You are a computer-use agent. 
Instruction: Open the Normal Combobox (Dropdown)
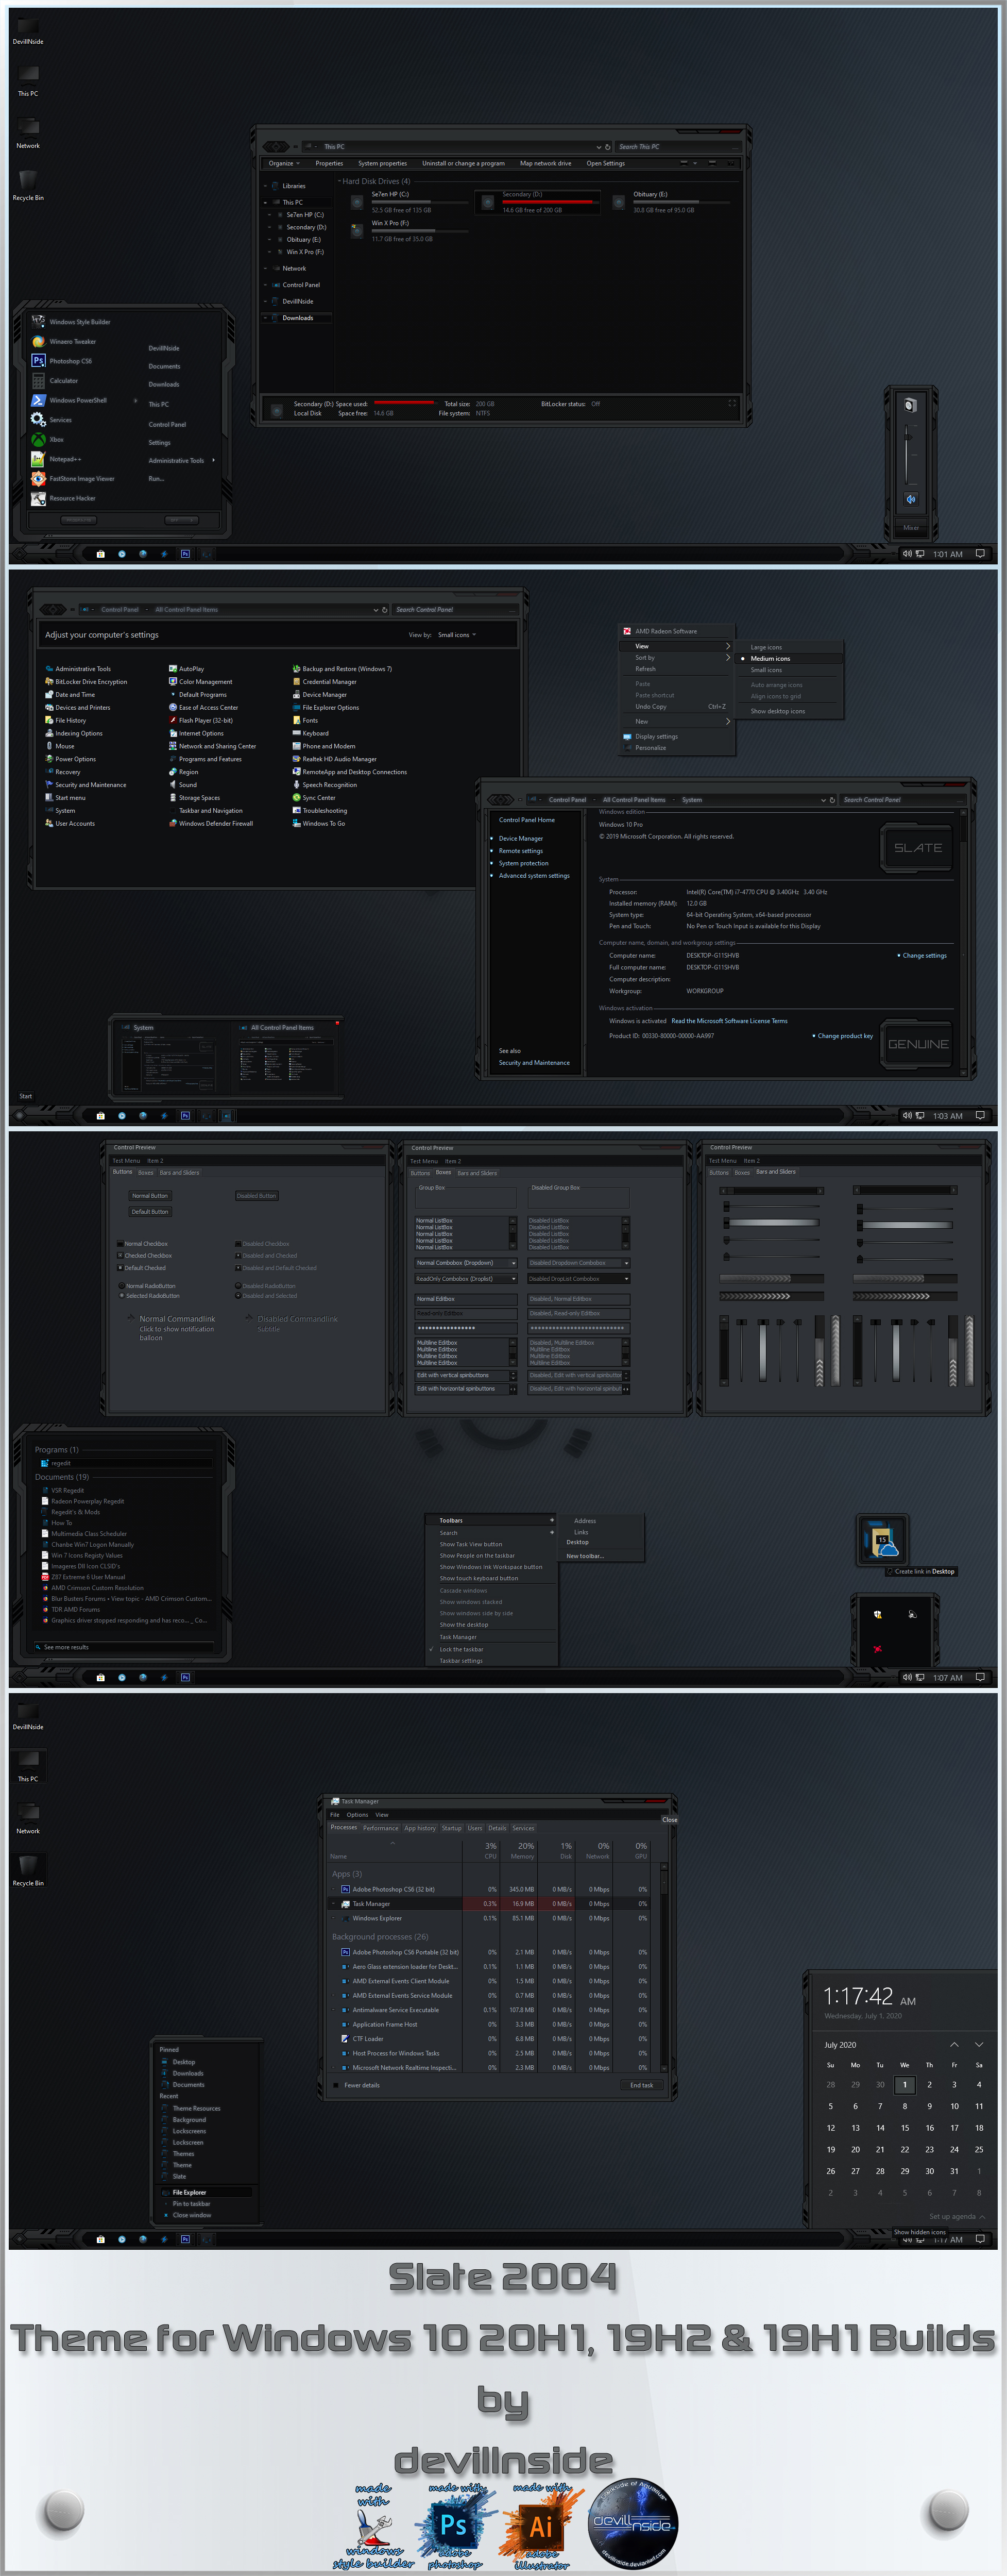[x=466, y=1263]
